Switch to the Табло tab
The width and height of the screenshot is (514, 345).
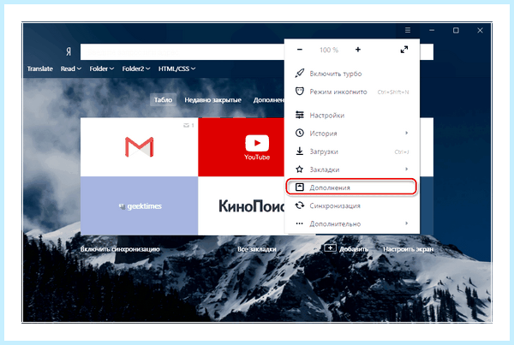[163, 99]
